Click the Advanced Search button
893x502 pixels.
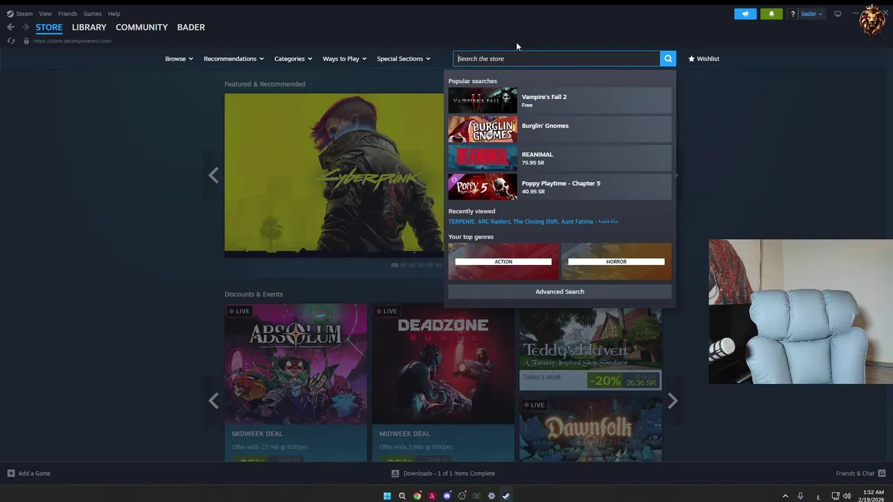[560, 291]
